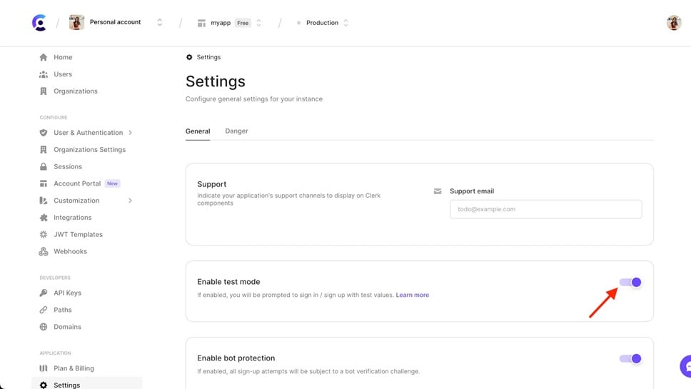691x389 pixels.
Task: Click the Settings breadcrumb text
Action: pyautogui.click(x=208, y=57)
